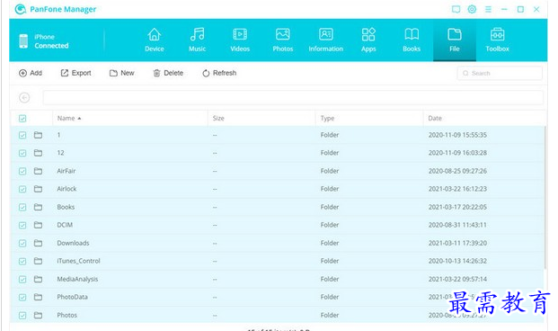
Task: Click Export in the toolbar
Action: [75, 73]
